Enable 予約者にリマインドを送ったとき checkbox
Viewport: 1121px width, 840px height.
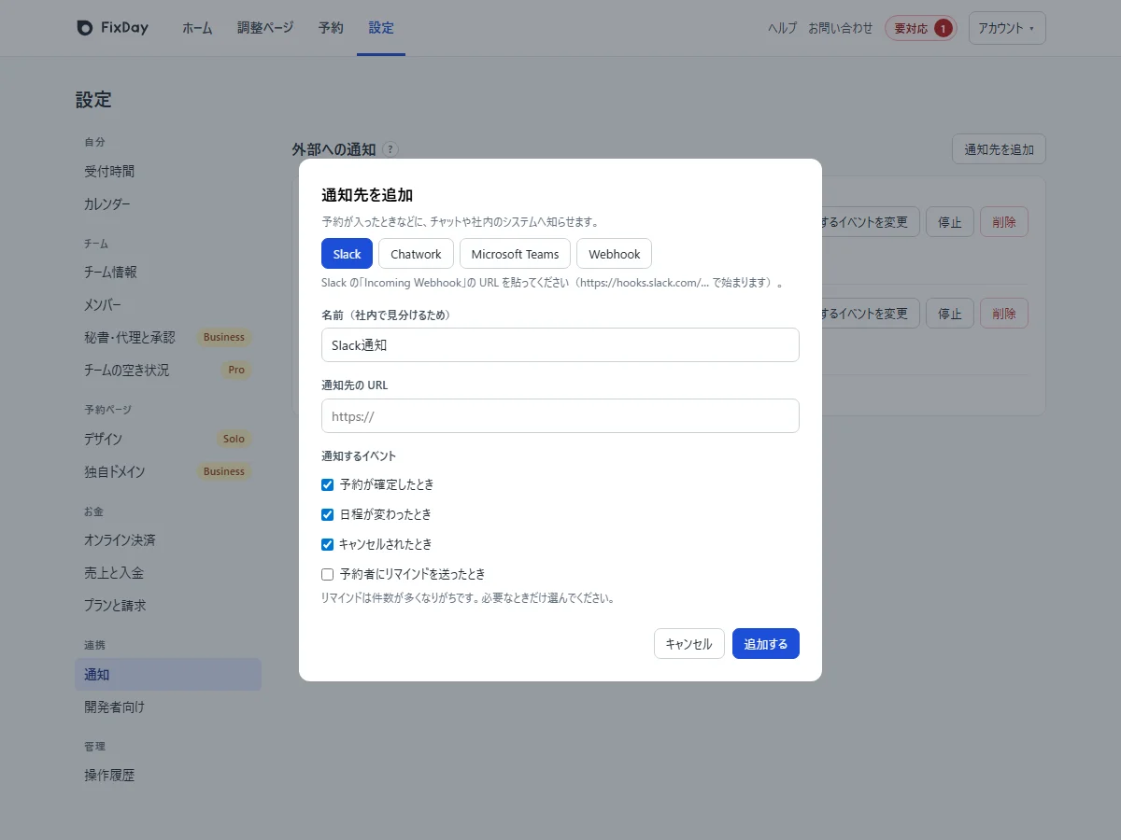point(327,574)
